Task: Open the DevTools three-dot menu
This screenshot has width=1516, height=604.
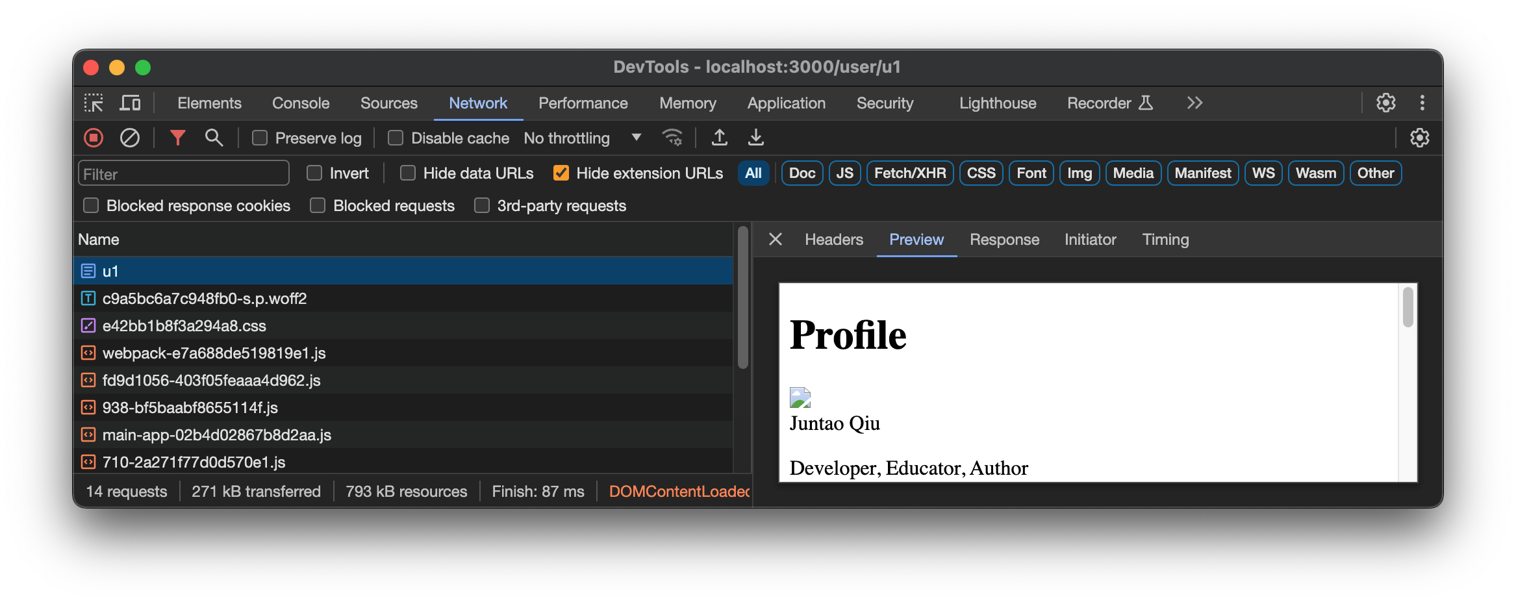Action: [1422, 103]
